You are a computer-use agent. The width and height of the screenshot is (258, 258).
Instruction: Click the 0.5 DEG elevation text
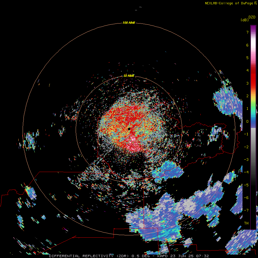pos(140,256)
